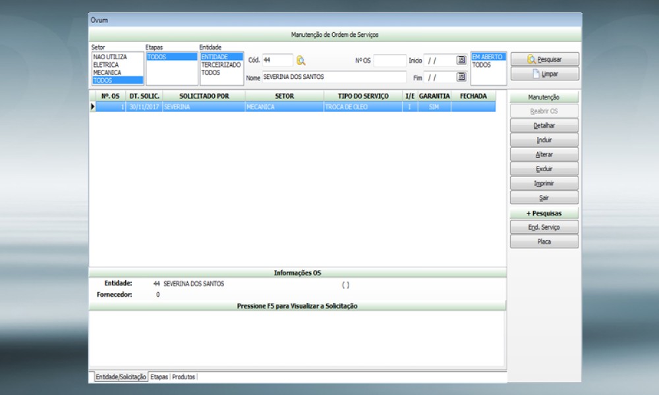The height and width of the screenshot is (395, 659).
Task: Click the Excluir button
Action: 544,169
